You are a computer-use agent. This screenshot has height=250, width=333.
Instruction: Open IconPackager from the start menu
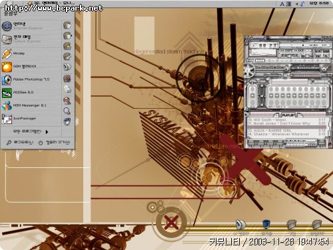(x=31, y=119)
